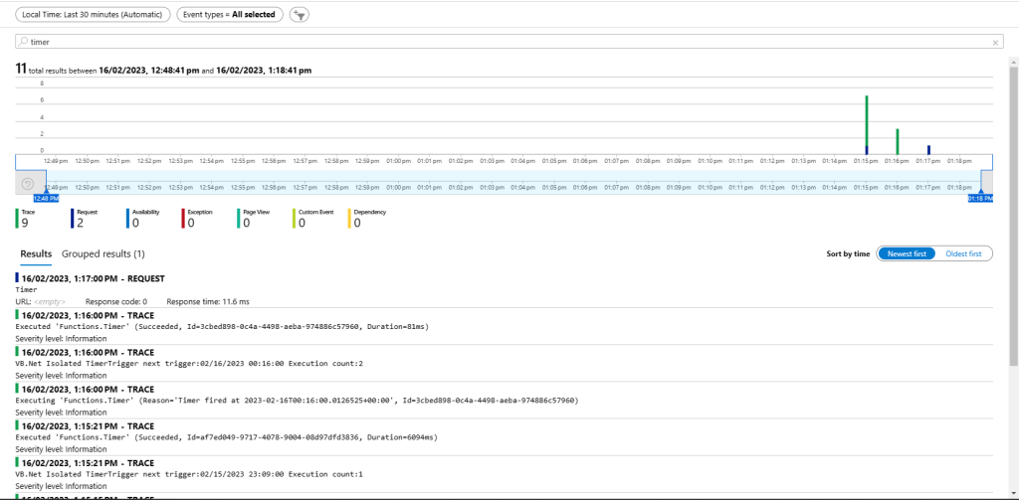
Task: Click the green bar at 01:15 pm in chart
Action: pyautogui.click(x=867, y=122)
